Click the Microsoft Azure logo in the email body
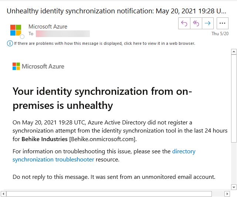 click(38, 66)
